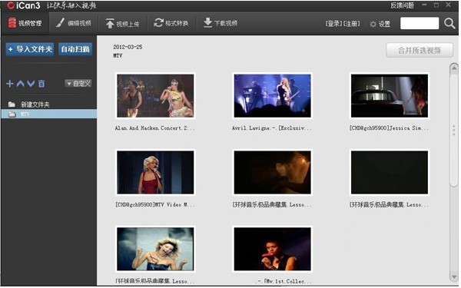
Task: Click the 合并所选视频 merge button
Action: [420, 50]
